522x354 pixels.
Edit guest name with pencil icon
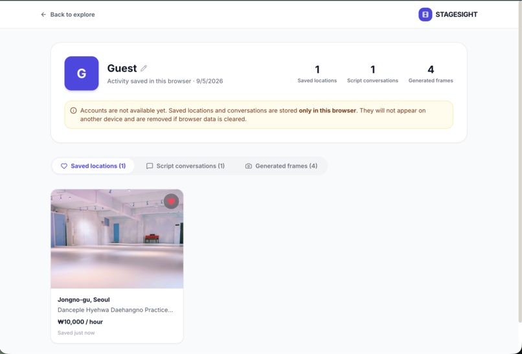pos(144,68)
